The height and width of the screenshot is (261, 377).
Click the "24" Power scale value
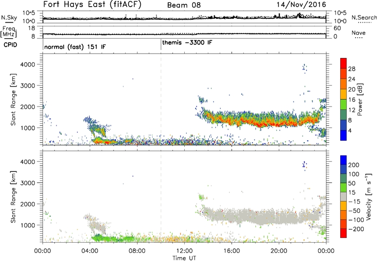coord(352,79)
